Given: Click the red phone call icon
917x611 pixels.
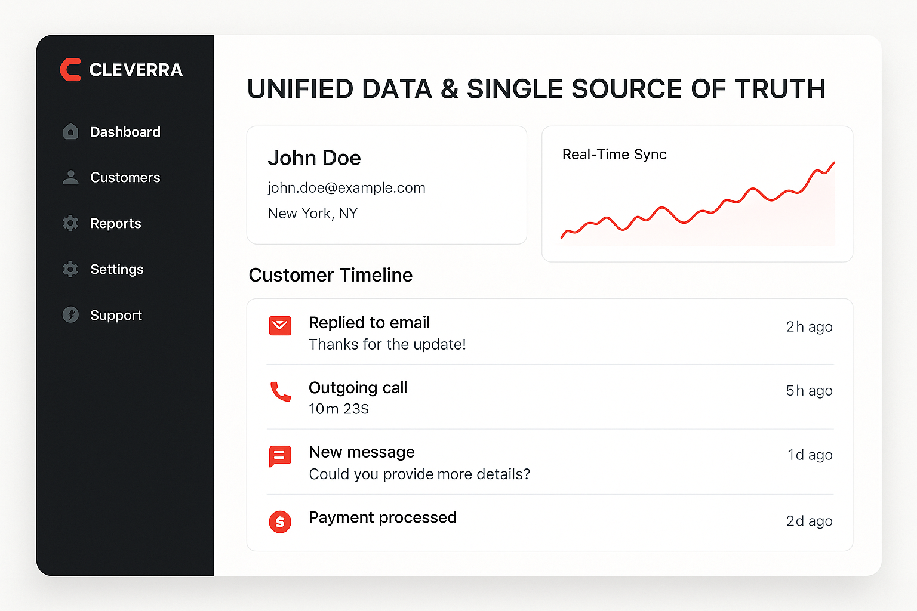Looking at the screenshot, I should coord(280,391).
